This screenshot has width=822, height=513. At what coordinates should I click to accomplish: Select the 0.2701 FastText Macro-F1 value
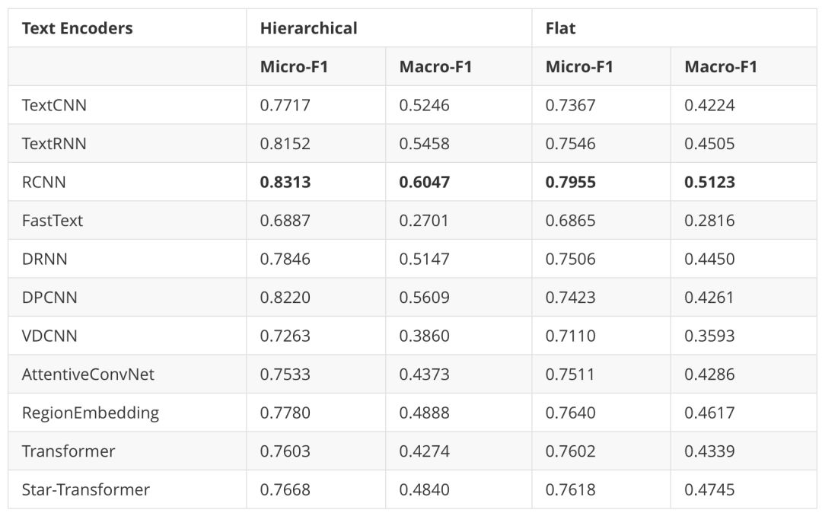tap(424, 221)
